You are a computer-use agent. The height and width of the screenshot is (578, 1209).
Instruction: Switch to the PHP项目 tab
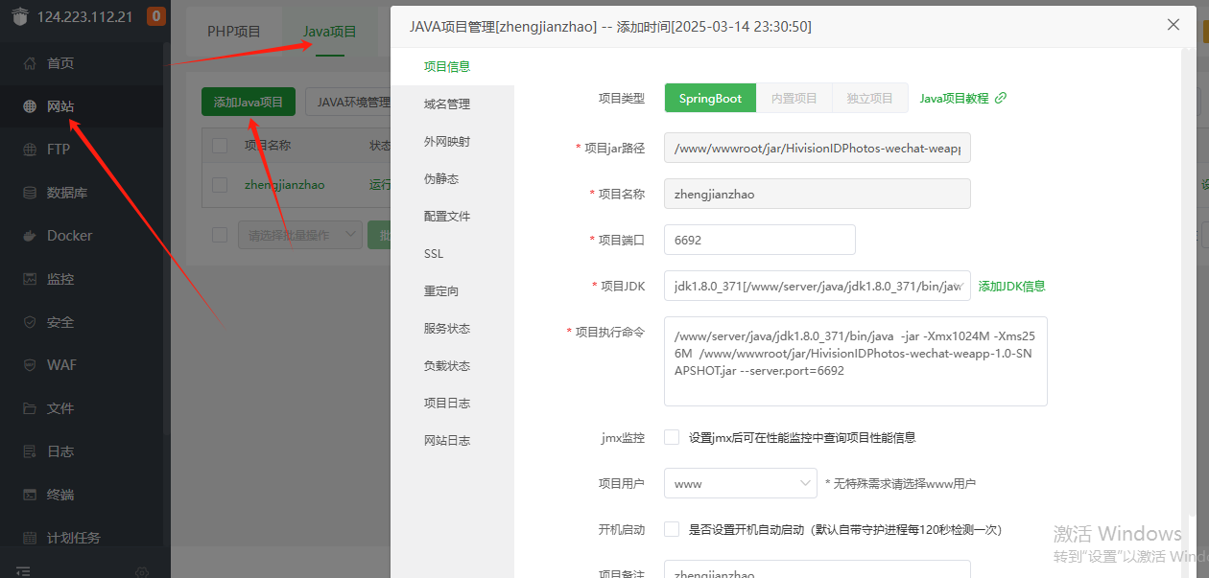click(x=234, y=32)
